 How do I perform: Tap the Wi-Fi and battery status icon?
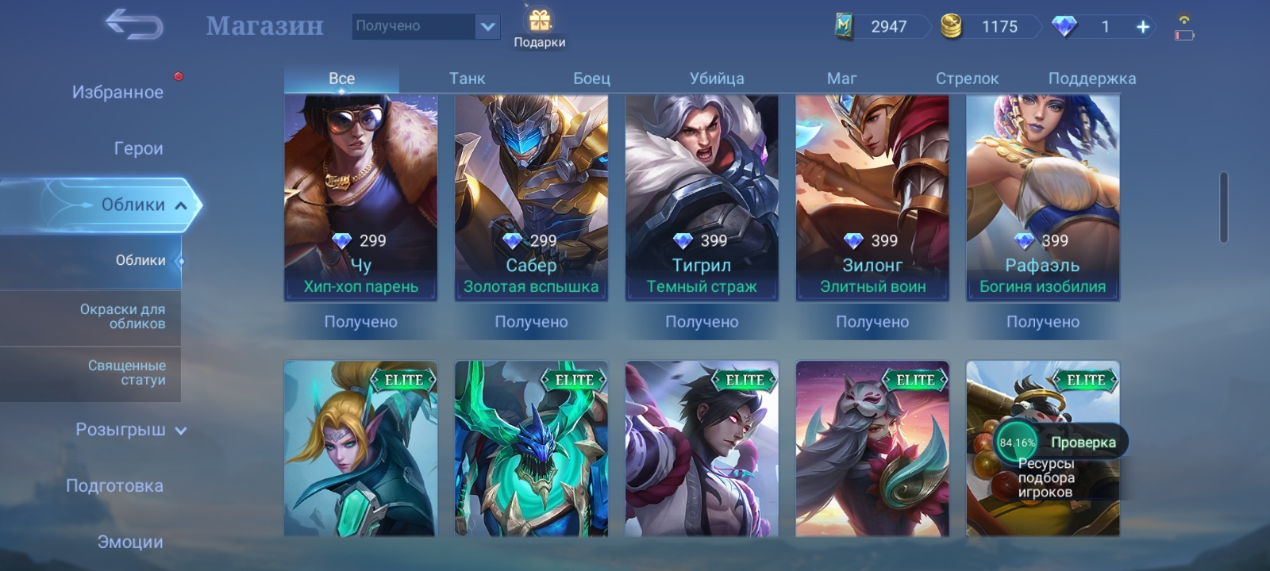(x=1184, y=28)
